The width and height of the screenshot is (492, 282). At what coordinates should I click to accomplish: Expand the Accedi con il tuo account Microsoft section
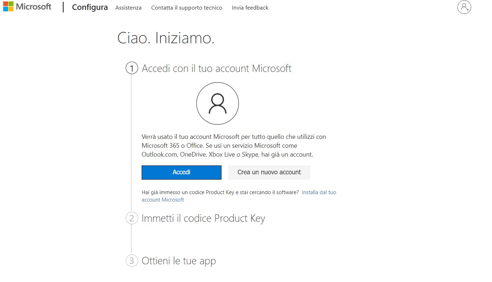tap(217, 68)
